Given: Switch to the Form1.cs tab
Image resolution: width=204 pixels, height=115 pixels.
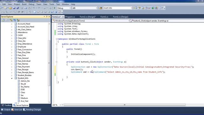Looking at the screenshot, I should (104, 17).
